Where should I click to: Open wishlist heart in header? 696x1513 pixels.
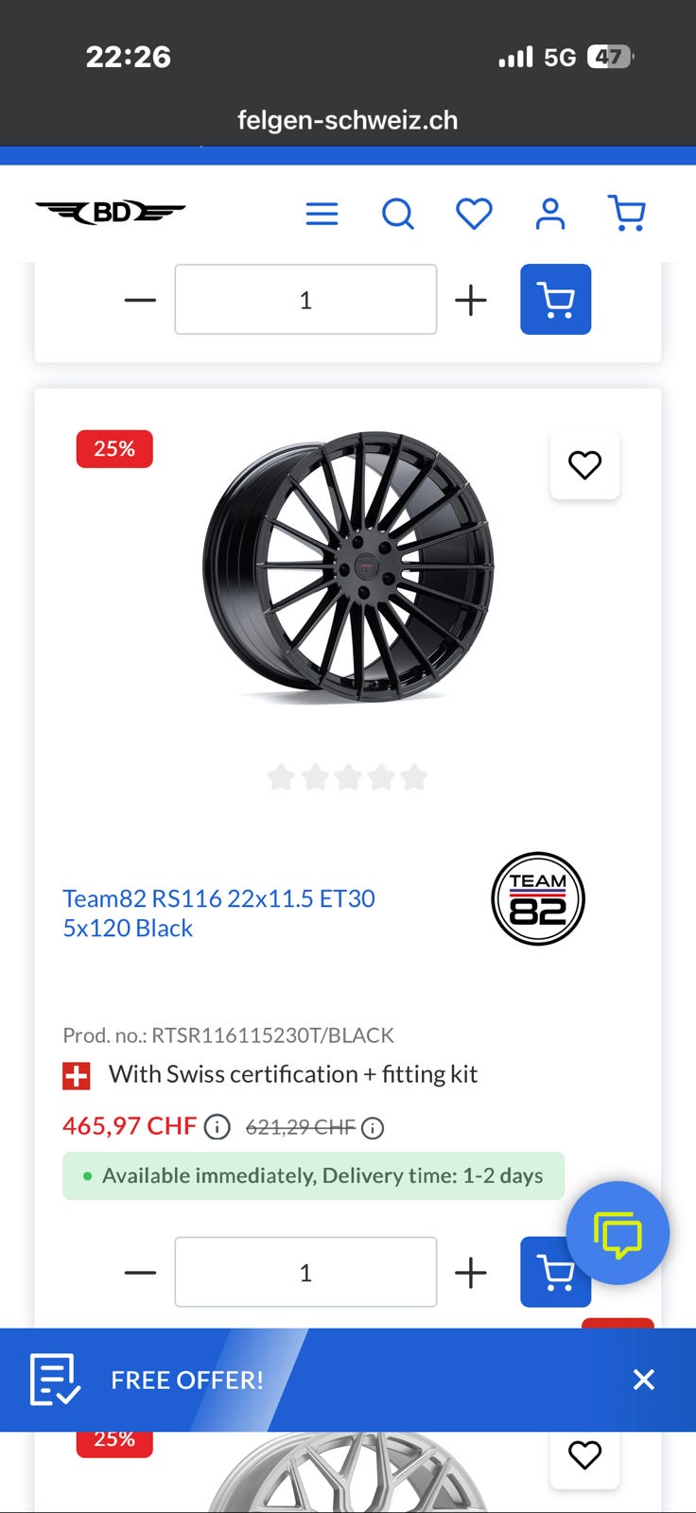[x=474, y=214]
